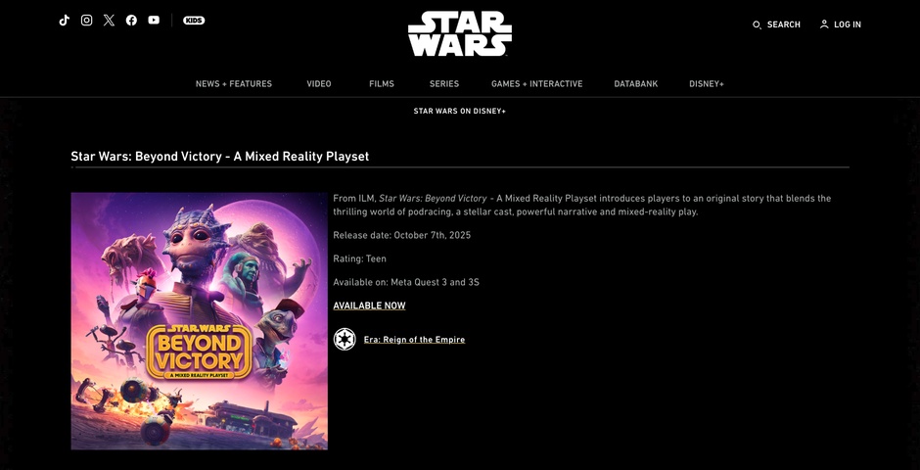Visit the Facebook page icon
The width and height of the screenshot is (920, 470).
click(131, 20)
